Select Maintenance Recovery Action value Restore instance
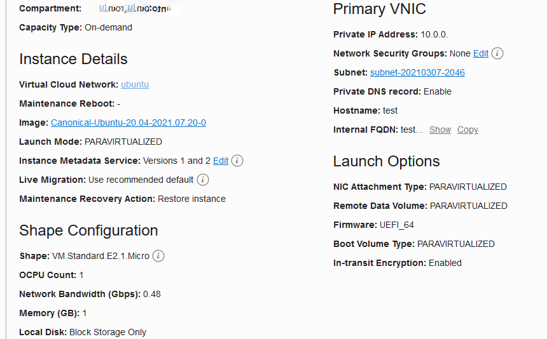The width and height of the screenshot is (547, 339). [192, 199]
